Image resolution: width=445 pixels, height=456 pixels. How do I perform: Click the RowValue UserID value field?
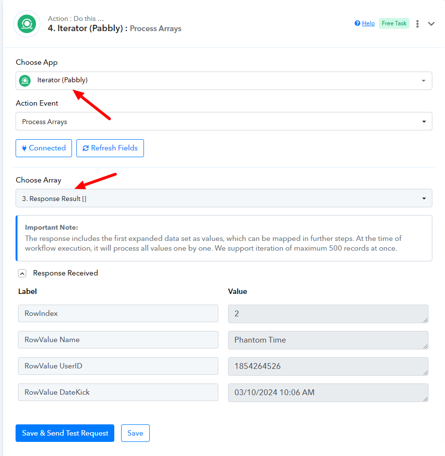point(328,366)
